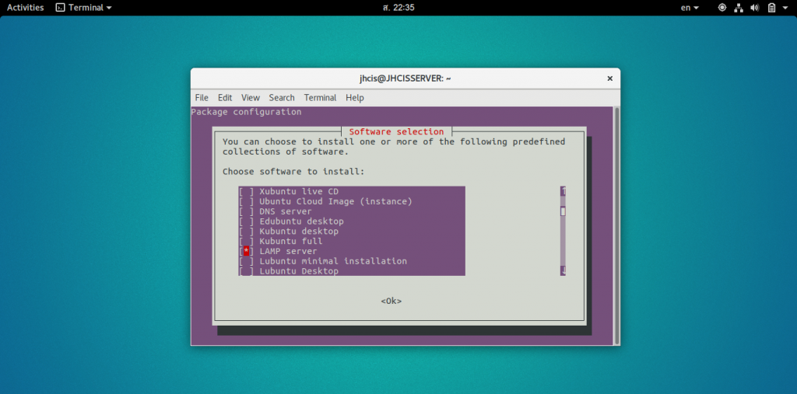The height and width of the screenshot is (394, 797).
Task: Toggle the Lubuntu minimal installation checkbox
Action: pos(246,261)
